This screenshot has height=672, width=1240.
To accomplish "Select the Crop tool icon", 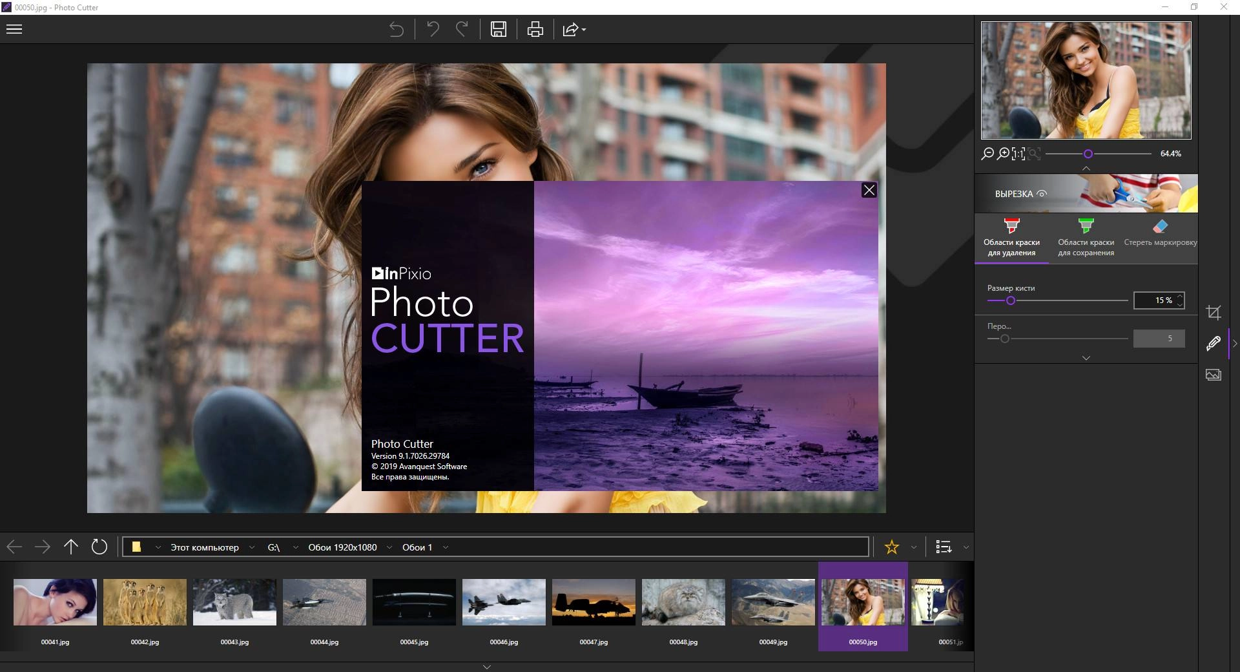I will [1214, 313].
